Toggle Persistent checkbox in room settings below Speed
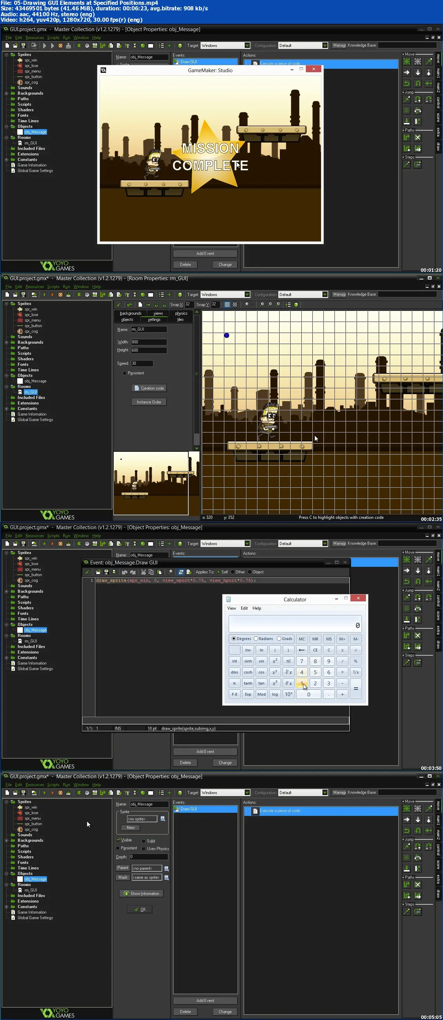This screenshot has height=1020, width=443. [124, 373]
